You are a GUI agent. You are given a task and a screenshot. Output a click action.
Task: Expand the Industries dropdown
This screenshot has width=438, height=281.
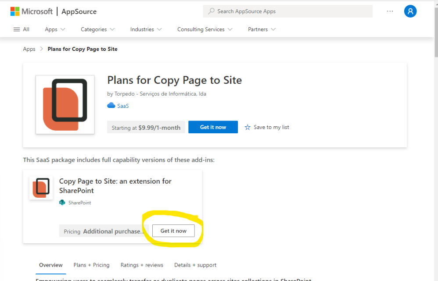pos(146,29)
